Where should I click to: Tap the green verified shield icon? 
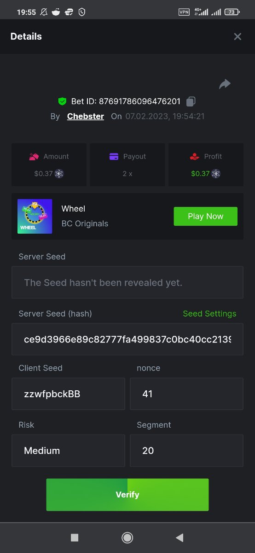coord(62,101)
